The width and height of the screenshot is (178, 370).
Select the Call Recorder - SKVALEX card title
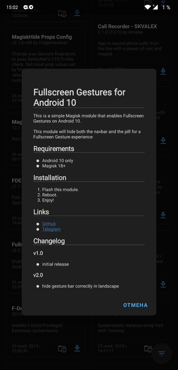pyautogui.click(x=127, y=26)
